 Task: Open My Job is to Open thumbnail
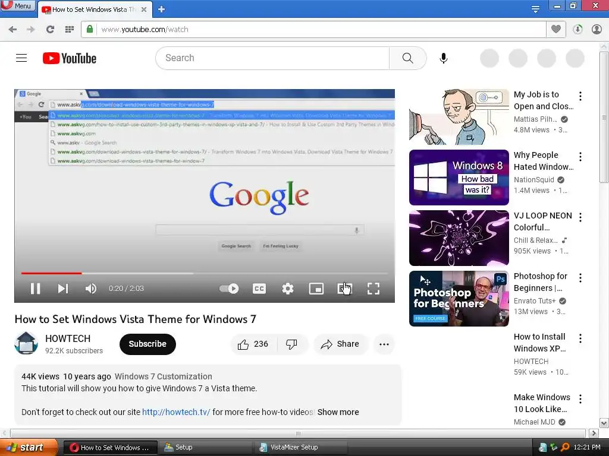tap(459, 117)
